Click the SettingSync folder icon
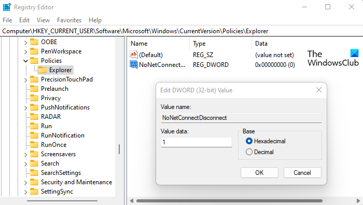The width and height of the screenshot is (363, 205). point(34,192)
